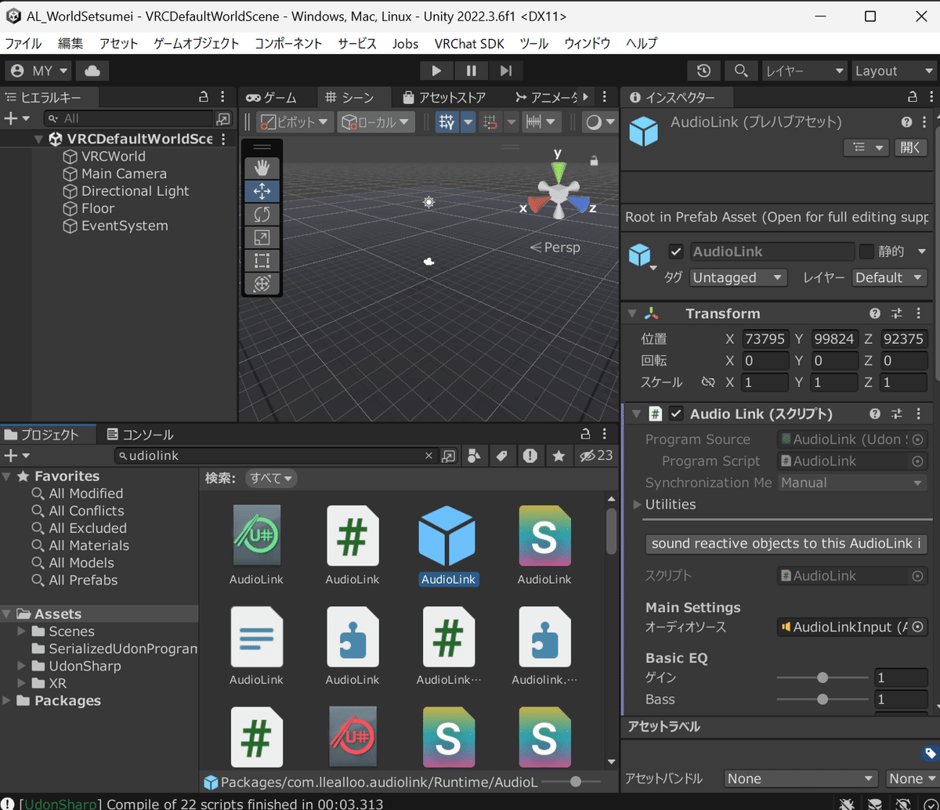This screenshot has width=940, height=810.
Task: Select the Rotate tool in Scene toolbar
Action: pos(262,214)
